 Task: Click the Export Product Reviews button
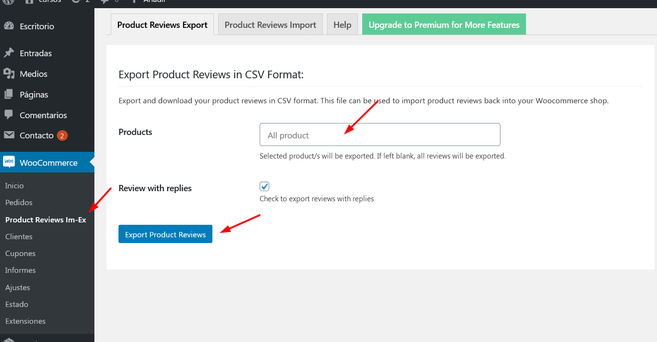click(x=165, y=234)
